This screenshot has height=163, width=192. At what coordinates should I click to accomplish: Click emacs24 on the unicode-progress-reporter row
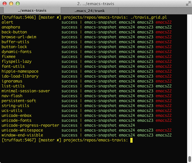click(x=127, y=125)
